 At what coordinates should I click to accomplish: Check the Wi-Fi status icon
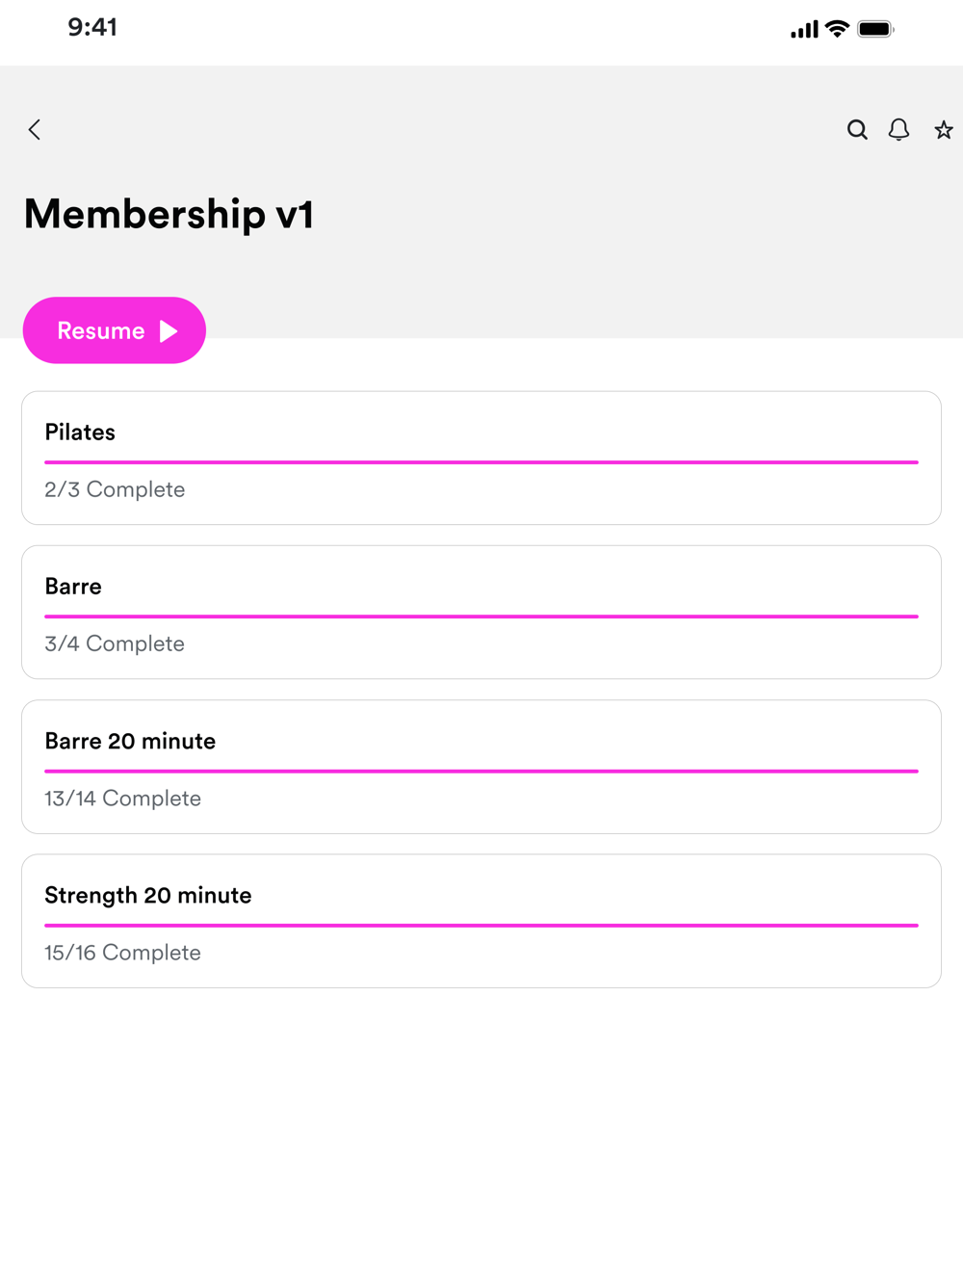pyautogui.click(x=838, y=29)
